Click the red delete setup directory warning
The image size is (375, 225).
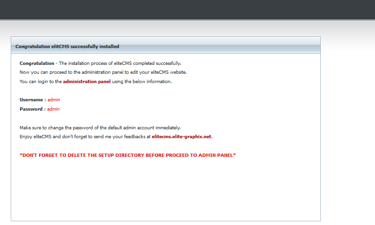click(x=127, y=155)
